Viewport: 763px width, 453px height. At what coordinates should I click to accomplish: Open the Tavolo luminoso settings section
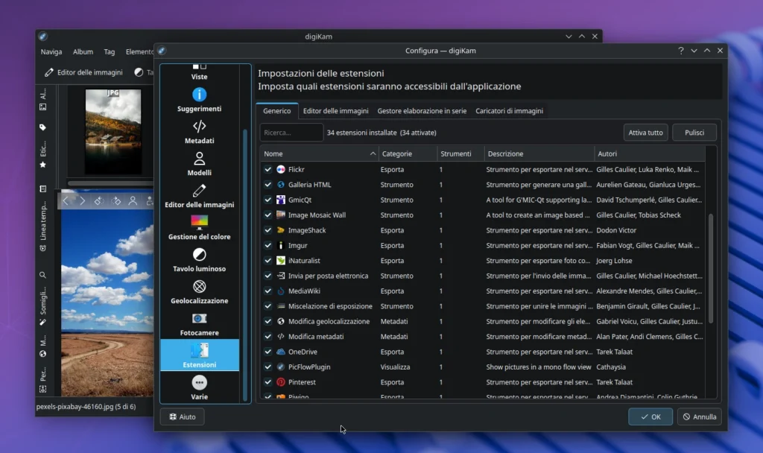(199, 267)
